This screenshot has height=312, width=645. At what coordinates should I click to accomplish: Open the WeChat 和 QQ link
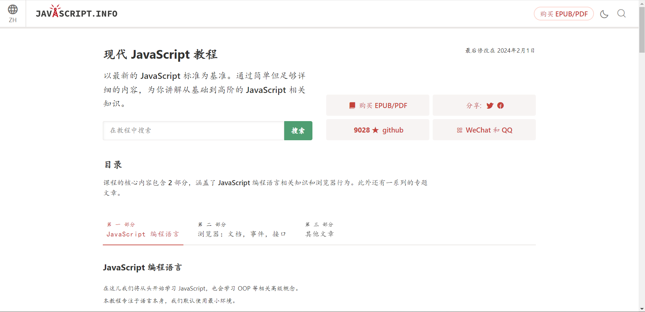click(484, 130)
